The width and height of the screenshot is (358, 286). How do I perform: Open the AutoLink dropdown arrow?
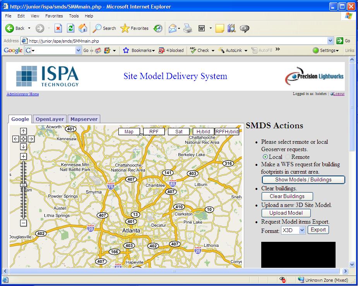(x=246, y=50)
